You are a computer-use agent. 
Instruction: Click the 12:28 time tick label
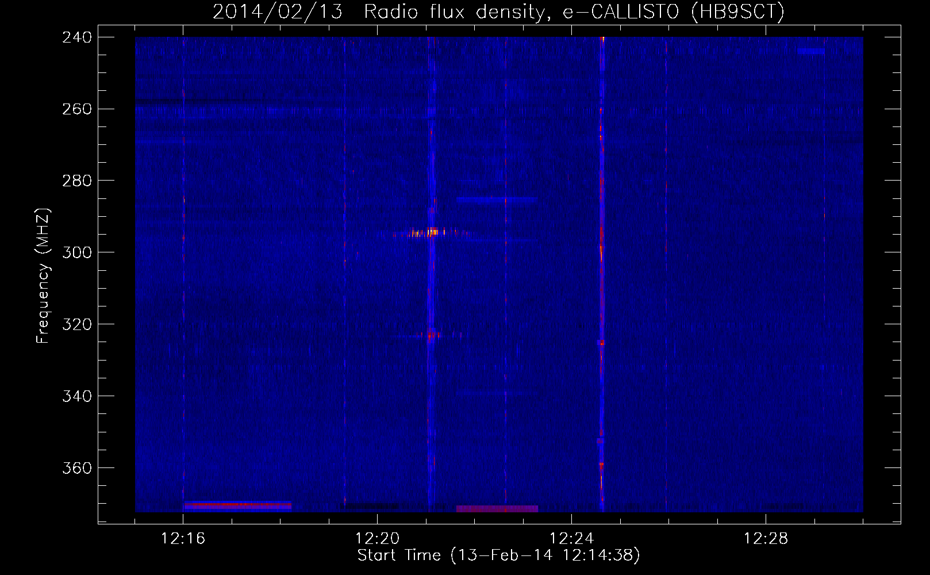(766, 539)
